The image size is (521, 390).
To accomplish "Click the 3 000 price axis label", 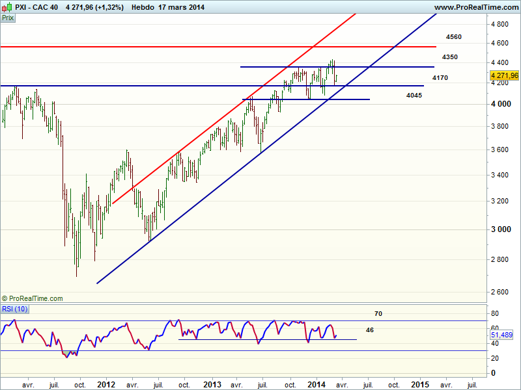I will pyautogui.click(x=500, y=229).
